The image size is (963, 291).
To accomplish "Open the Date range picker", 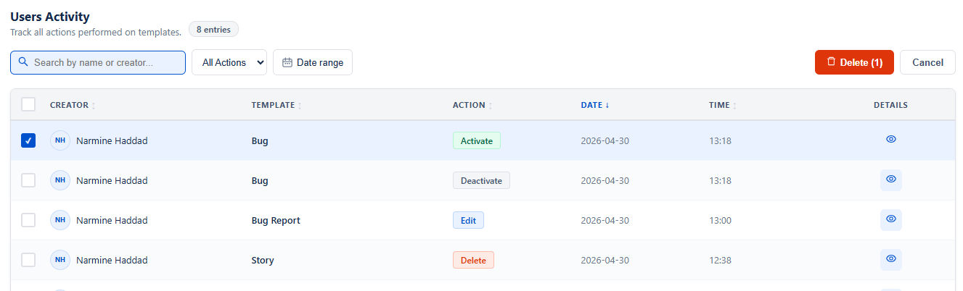I will [x=313, y=62].
